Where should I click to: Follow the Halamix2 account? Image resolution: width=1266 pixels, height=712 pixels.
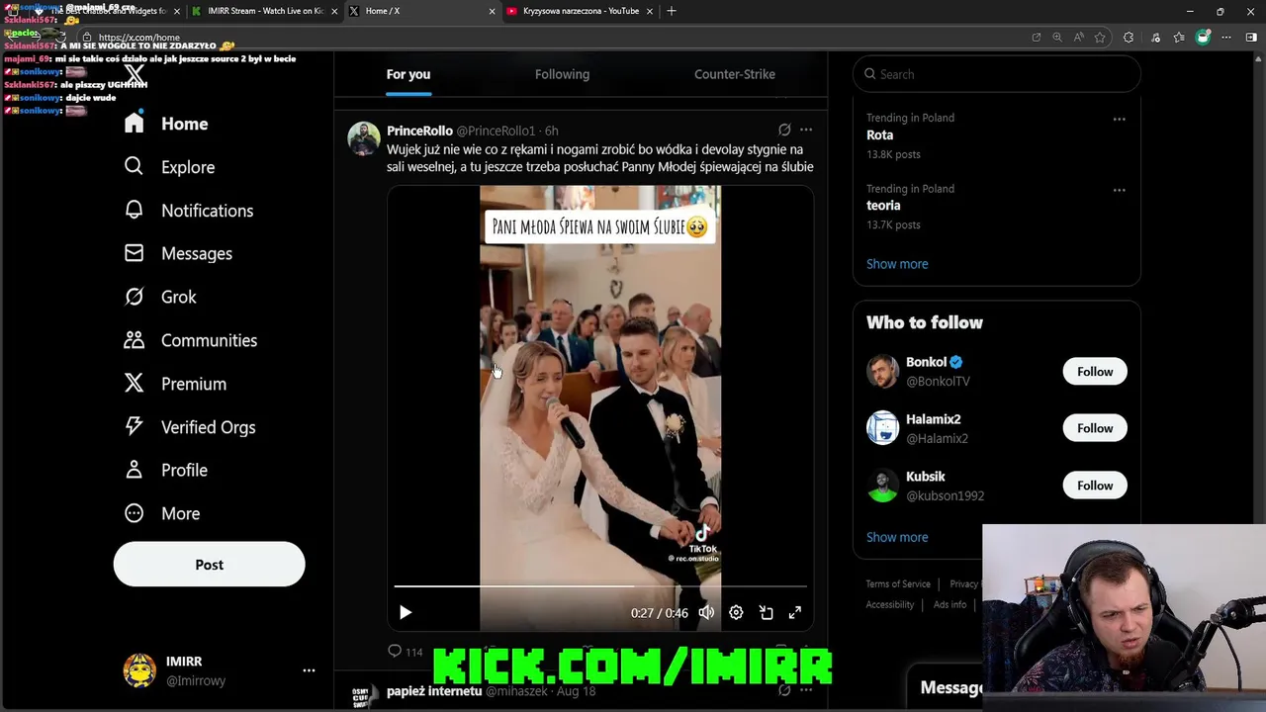(x=1095, y=428)
